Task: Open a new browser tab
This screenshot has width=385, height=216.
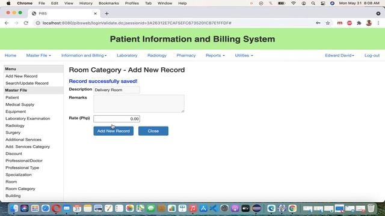Action: pos(106,13)
